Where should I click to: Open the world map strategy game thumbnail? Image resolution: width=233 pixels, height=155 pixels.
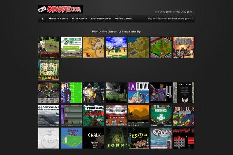[x=94, y=47]
